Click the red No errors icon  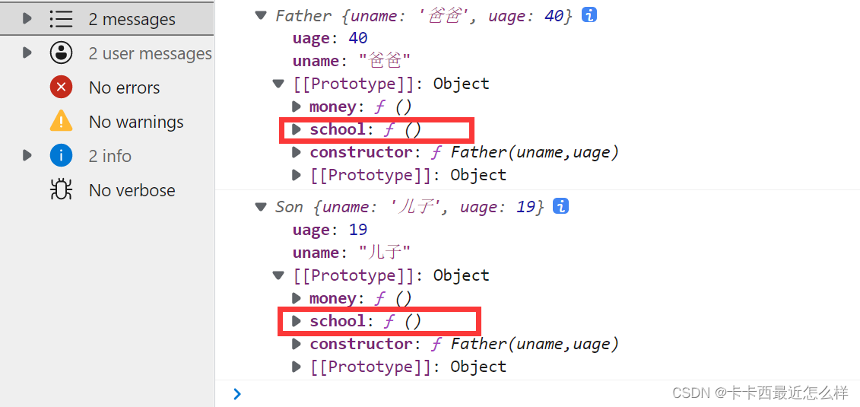pos(61,87)
